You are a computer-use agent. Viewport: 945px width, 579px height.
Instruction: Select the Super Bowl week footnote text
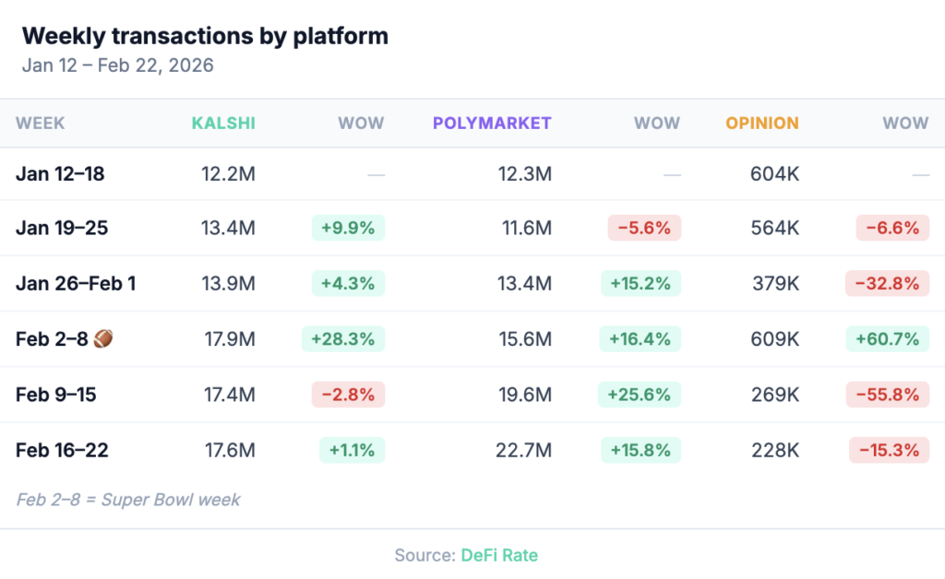[x=128, y=500]
